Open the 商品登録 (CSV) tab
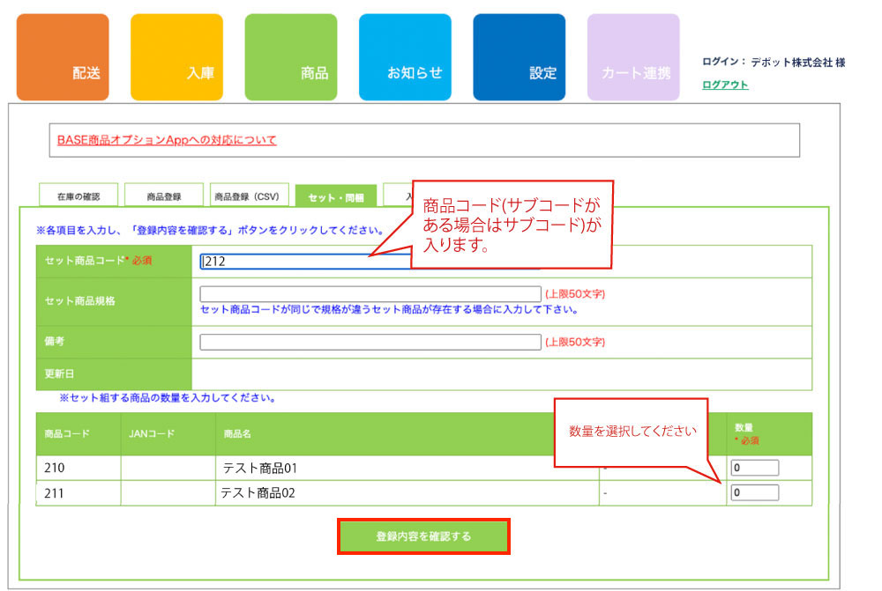The height and width of the screenshot is (591, 882). point(247,196)
